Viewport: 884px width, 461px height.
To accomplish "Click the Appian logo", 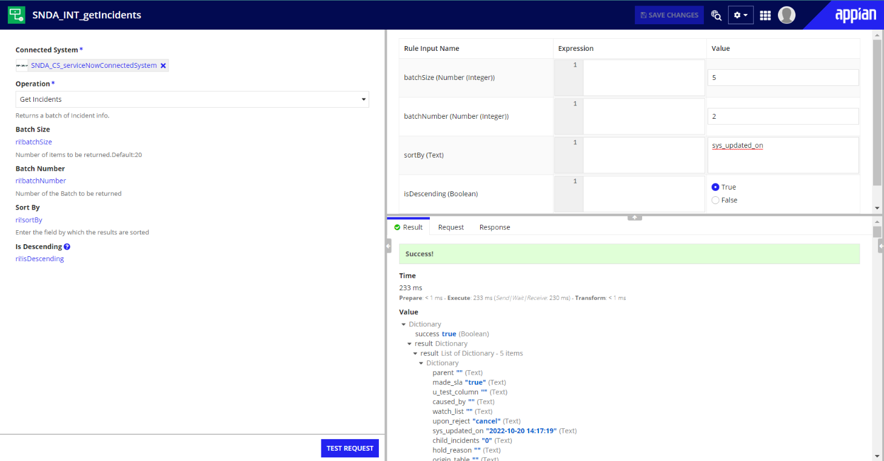I will click(x=856, y=15).
